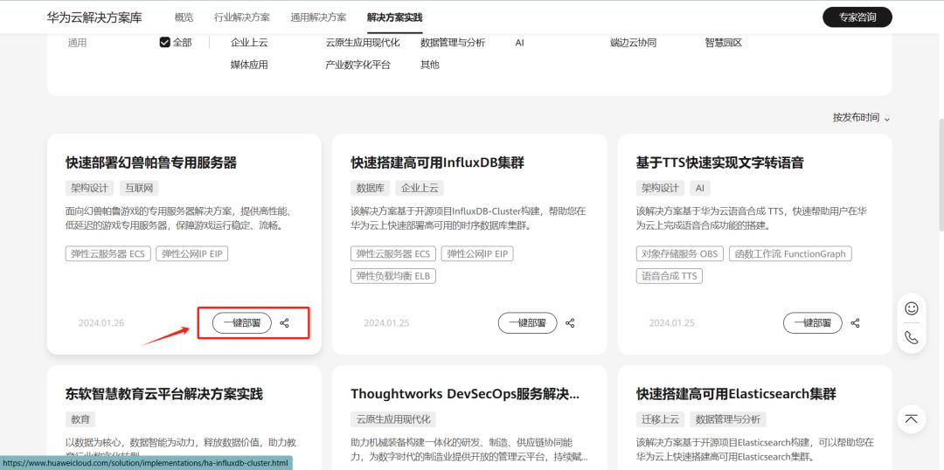
Task: Filter by AI category
Action: pos(519,43)
